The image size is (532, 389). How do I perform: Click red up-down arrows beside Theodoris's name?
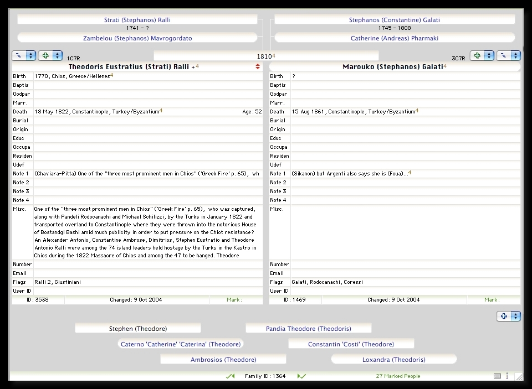coord(258,67)
